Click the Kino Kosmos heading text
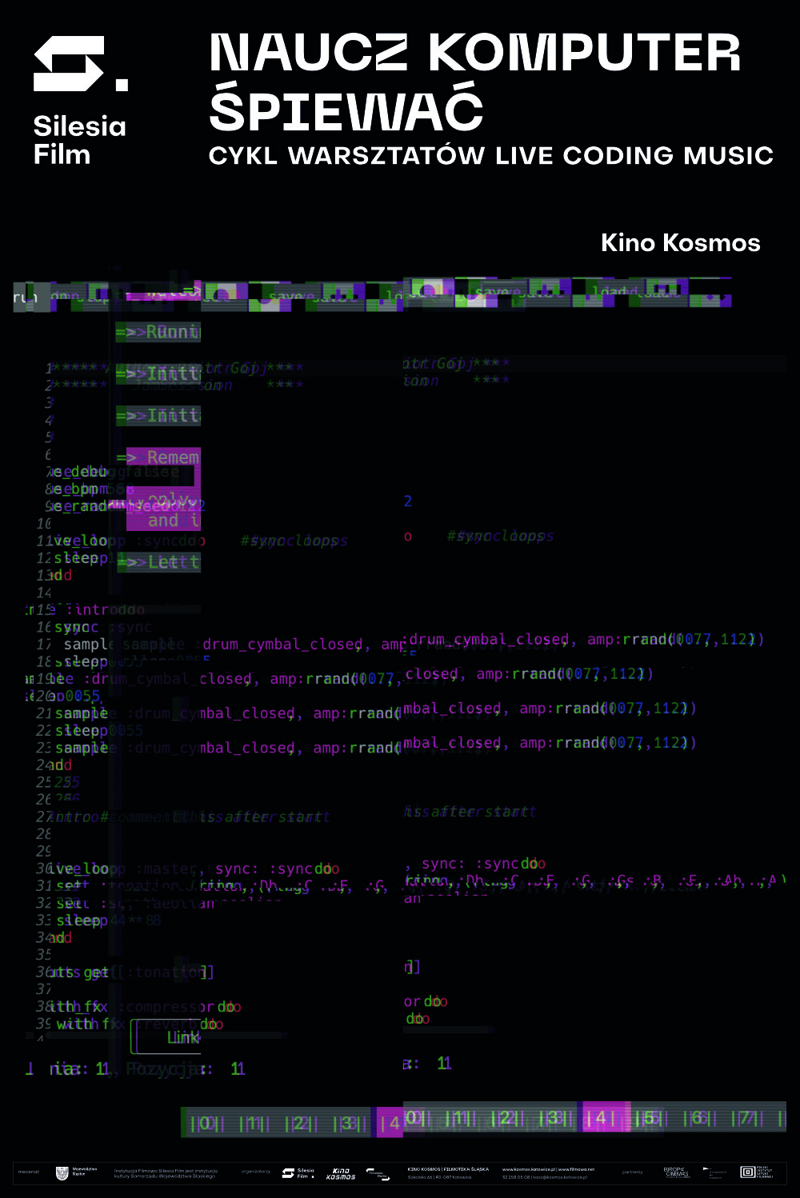 click(680, 243)
